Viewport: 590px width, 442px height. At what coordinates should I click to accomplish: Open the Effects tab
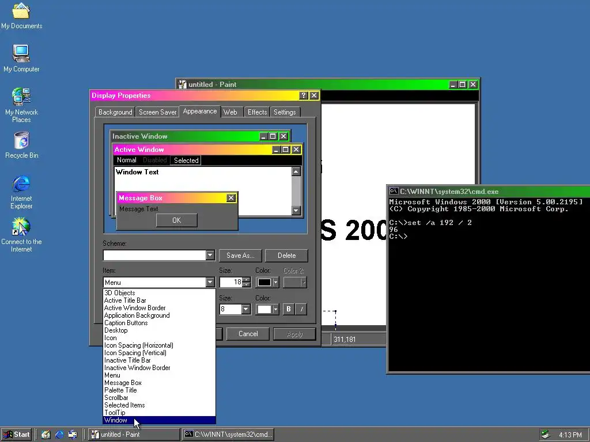257,112
